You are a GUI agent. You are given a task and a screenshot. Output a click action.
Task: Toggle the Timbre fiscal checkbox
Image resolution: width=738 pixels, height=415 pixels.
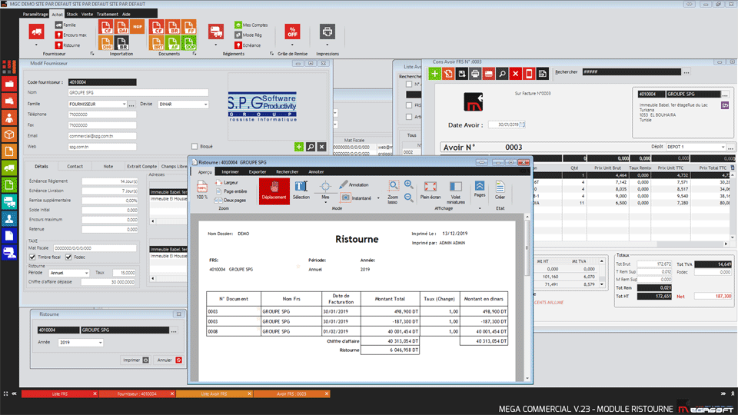[x=32, y=257]
